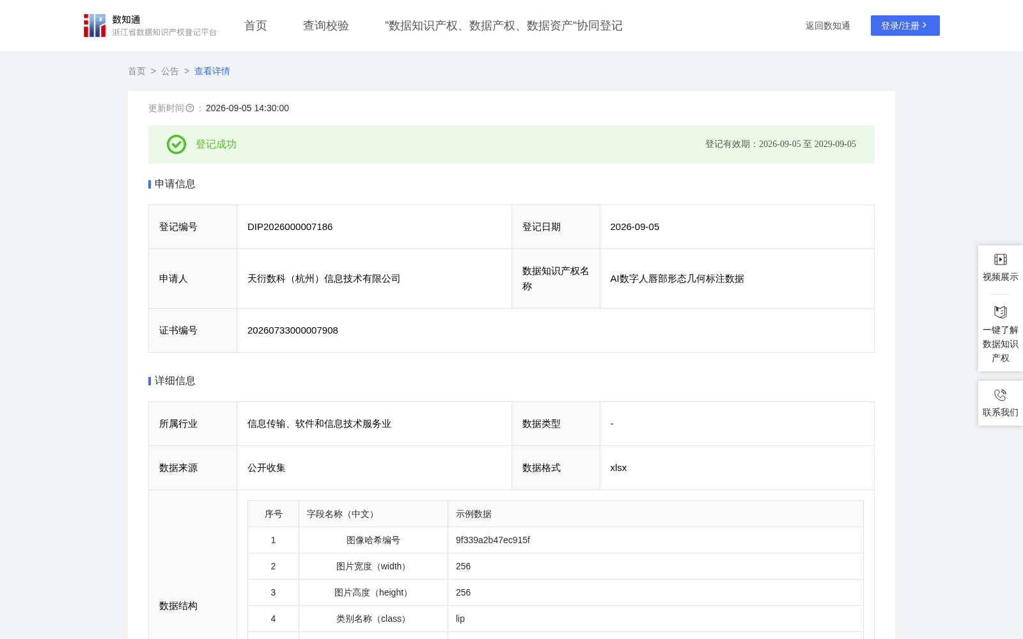The height and width of the screenshot is (639, 1023).
Task: Click the green 登记成功 checkmark icon
Action: pyautogui.click(x=176, y=144)
